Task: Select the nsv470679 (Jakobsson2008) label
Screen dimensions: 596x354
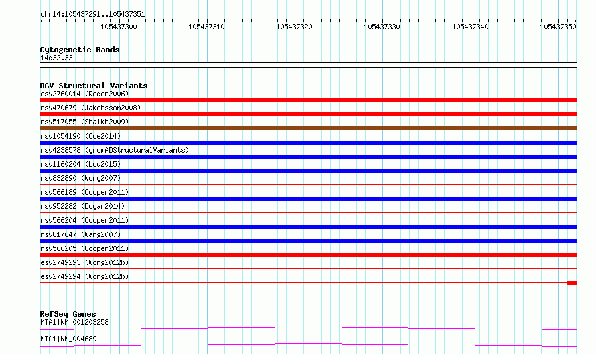Action: [90, 108]
